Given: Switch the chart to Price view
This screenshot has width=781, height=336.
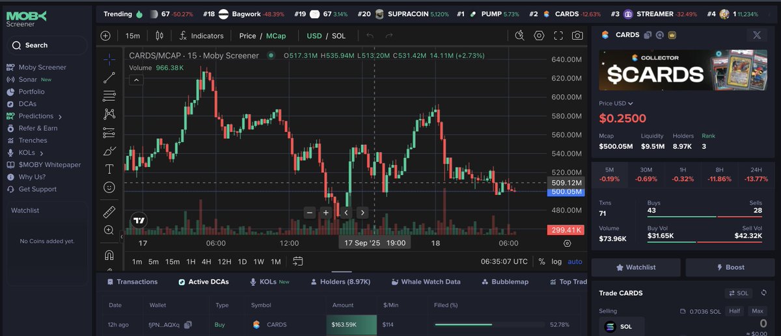Looking at the screenshot, I should tap(247, 36).
